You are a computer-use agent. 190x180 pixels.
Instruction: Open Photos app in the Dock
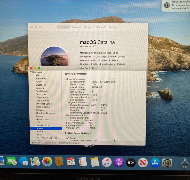click(x=47, y=161)
